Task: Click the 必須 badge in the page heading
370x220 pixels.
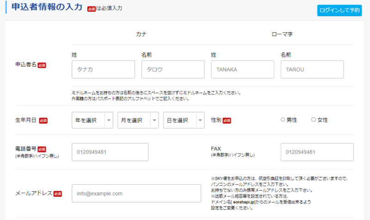Action: [x=92, y=9]
